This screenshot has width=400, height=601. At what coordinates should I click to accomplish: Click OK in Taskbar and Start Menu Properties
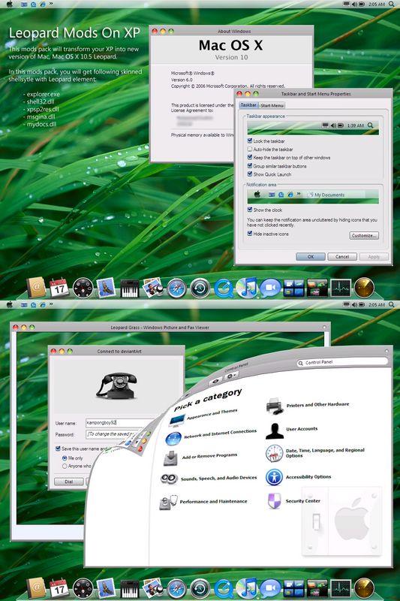(x=311, y=256)
